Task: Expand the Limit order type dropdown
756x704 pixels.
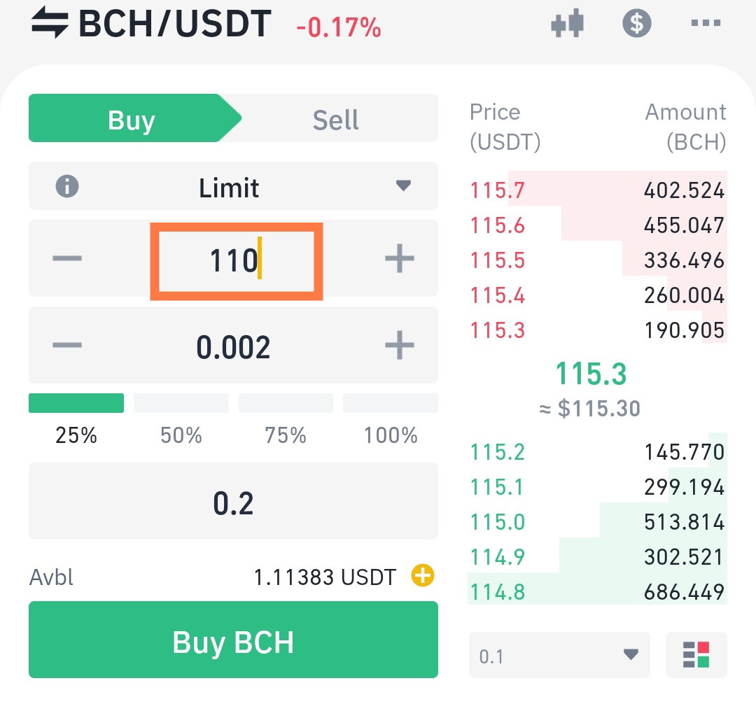Action: pyautogui.click(x=233, y=186)
